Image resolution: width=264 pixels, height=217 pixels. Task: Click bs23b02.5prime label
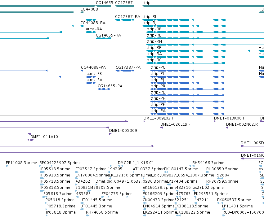pos(208,188)
